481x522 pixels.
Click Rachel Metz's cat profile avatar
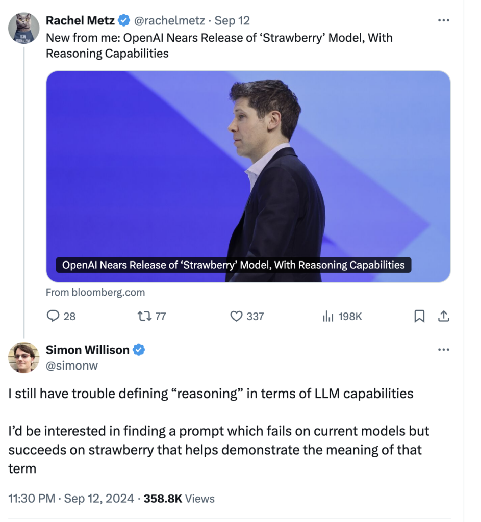pyautogui.click(x=24, y=28)
